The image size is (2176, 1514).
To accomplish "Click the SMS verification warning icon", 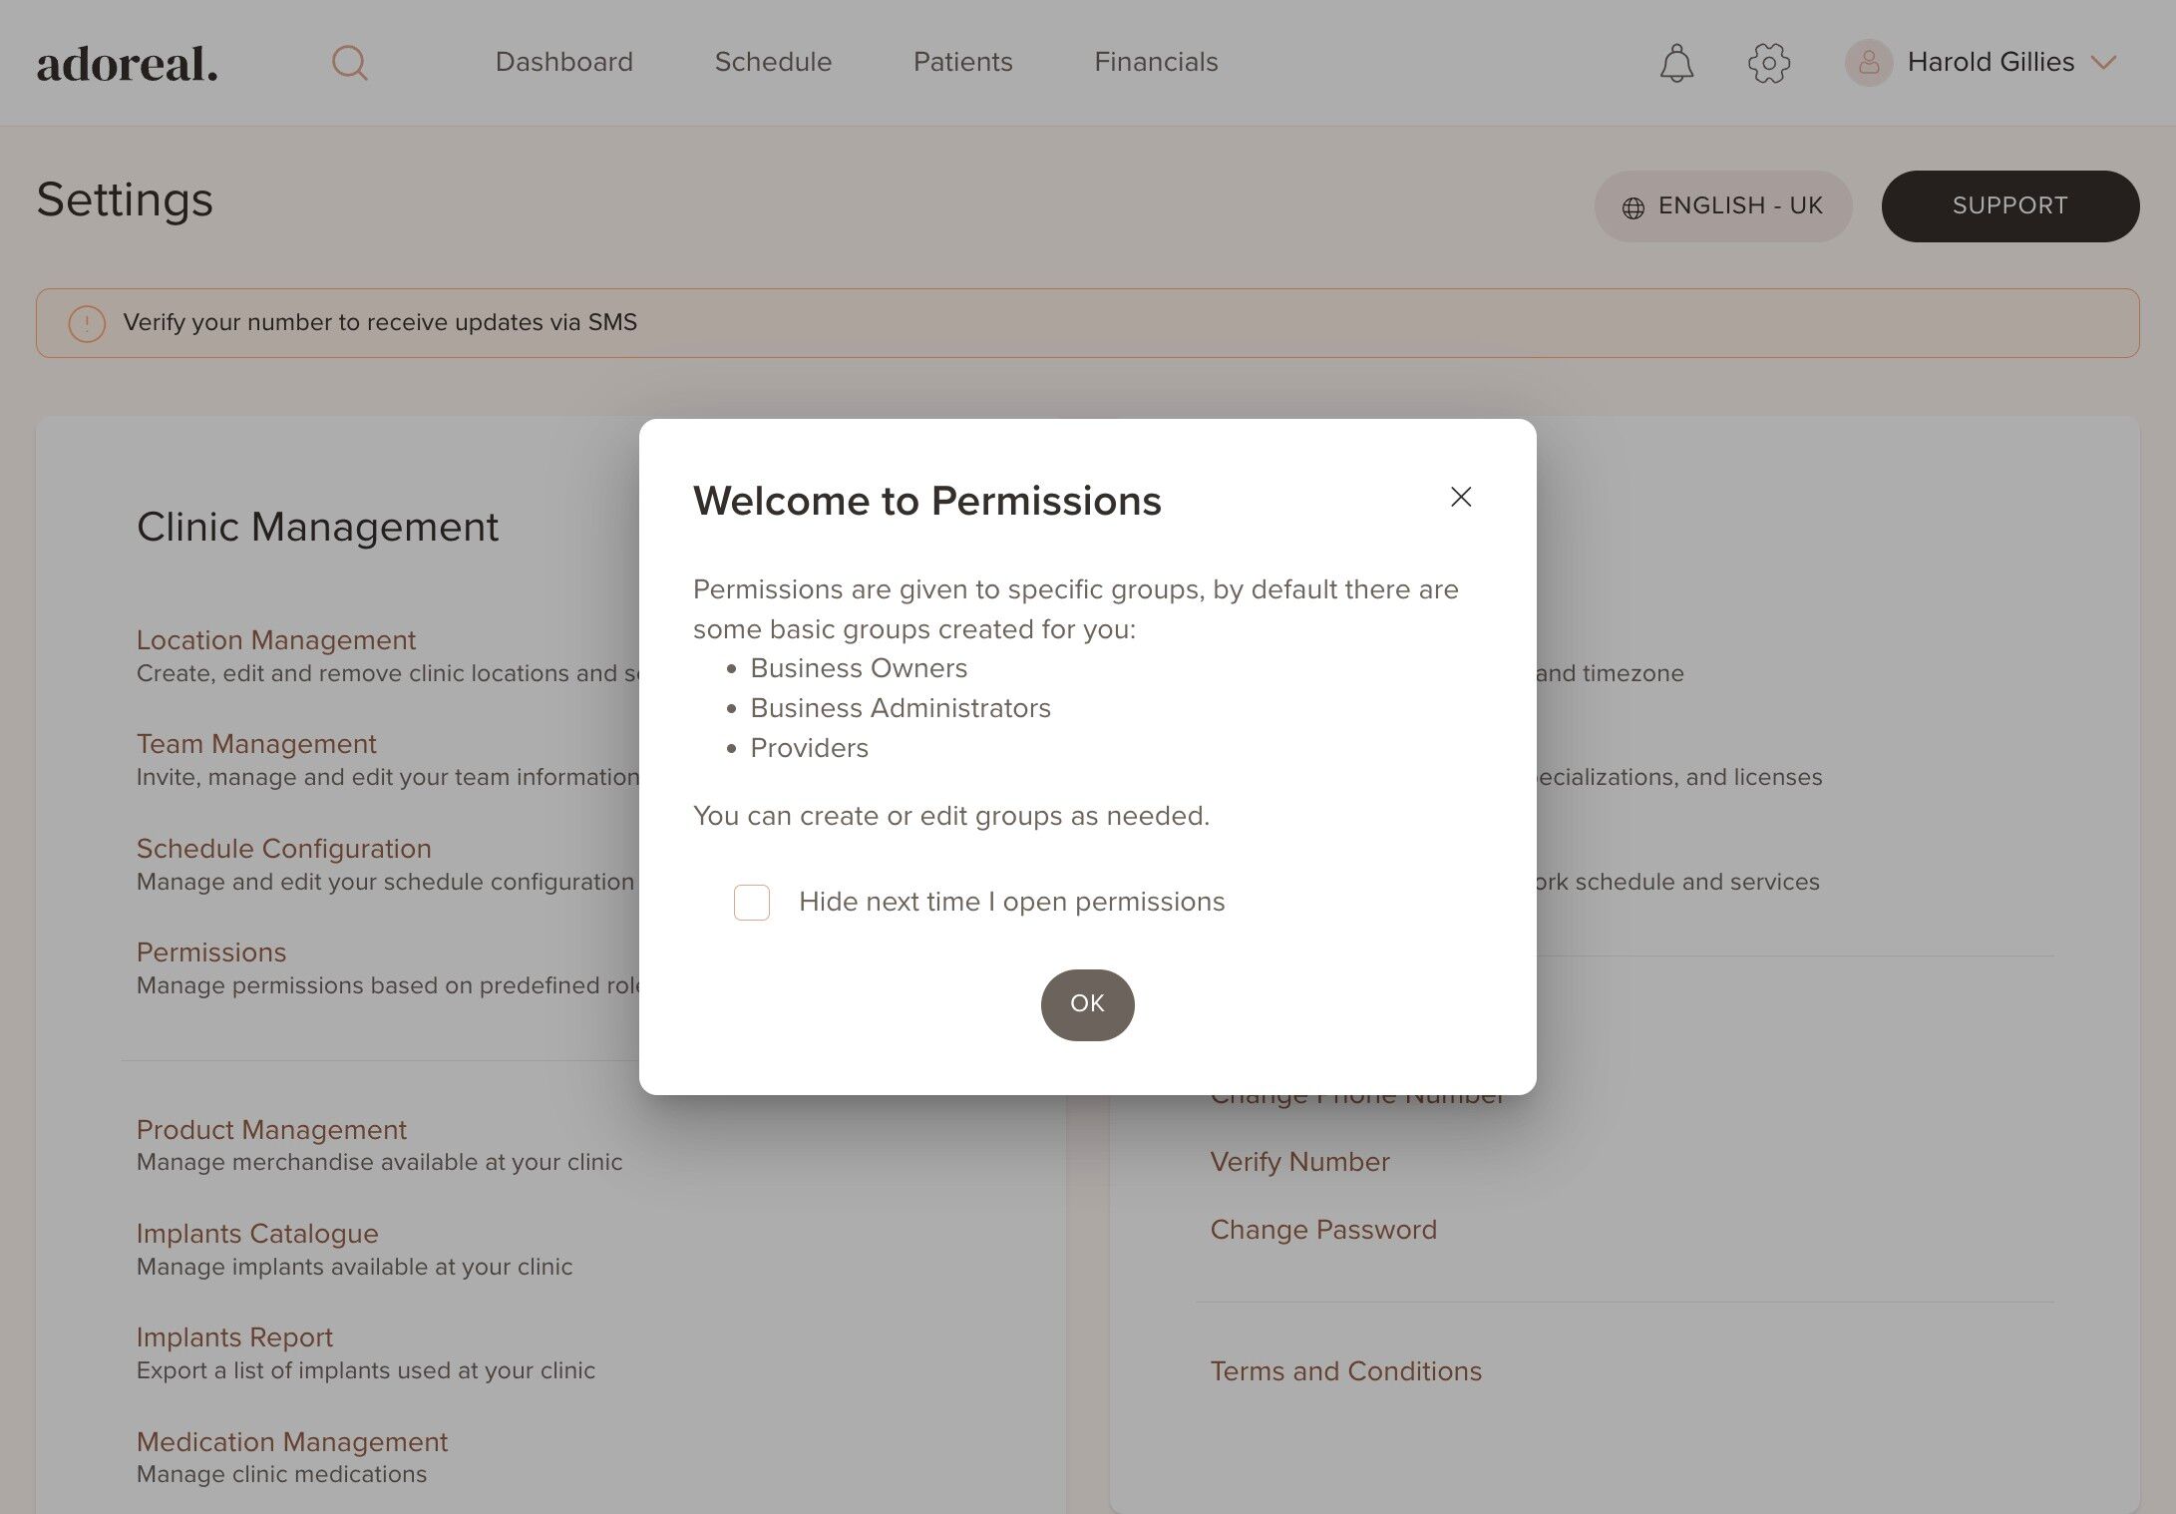I will coord(87,323).
